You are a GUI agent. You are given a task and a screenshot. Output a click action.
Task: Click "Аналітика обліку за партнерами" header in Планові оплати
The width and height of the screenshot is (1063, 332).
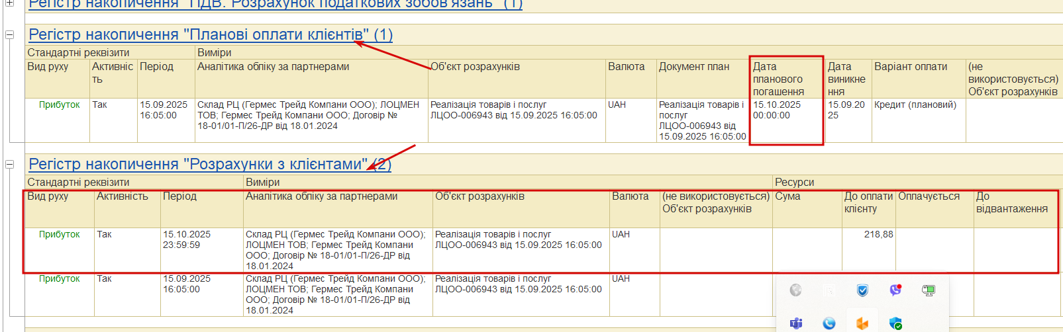[x=311, y=79]
